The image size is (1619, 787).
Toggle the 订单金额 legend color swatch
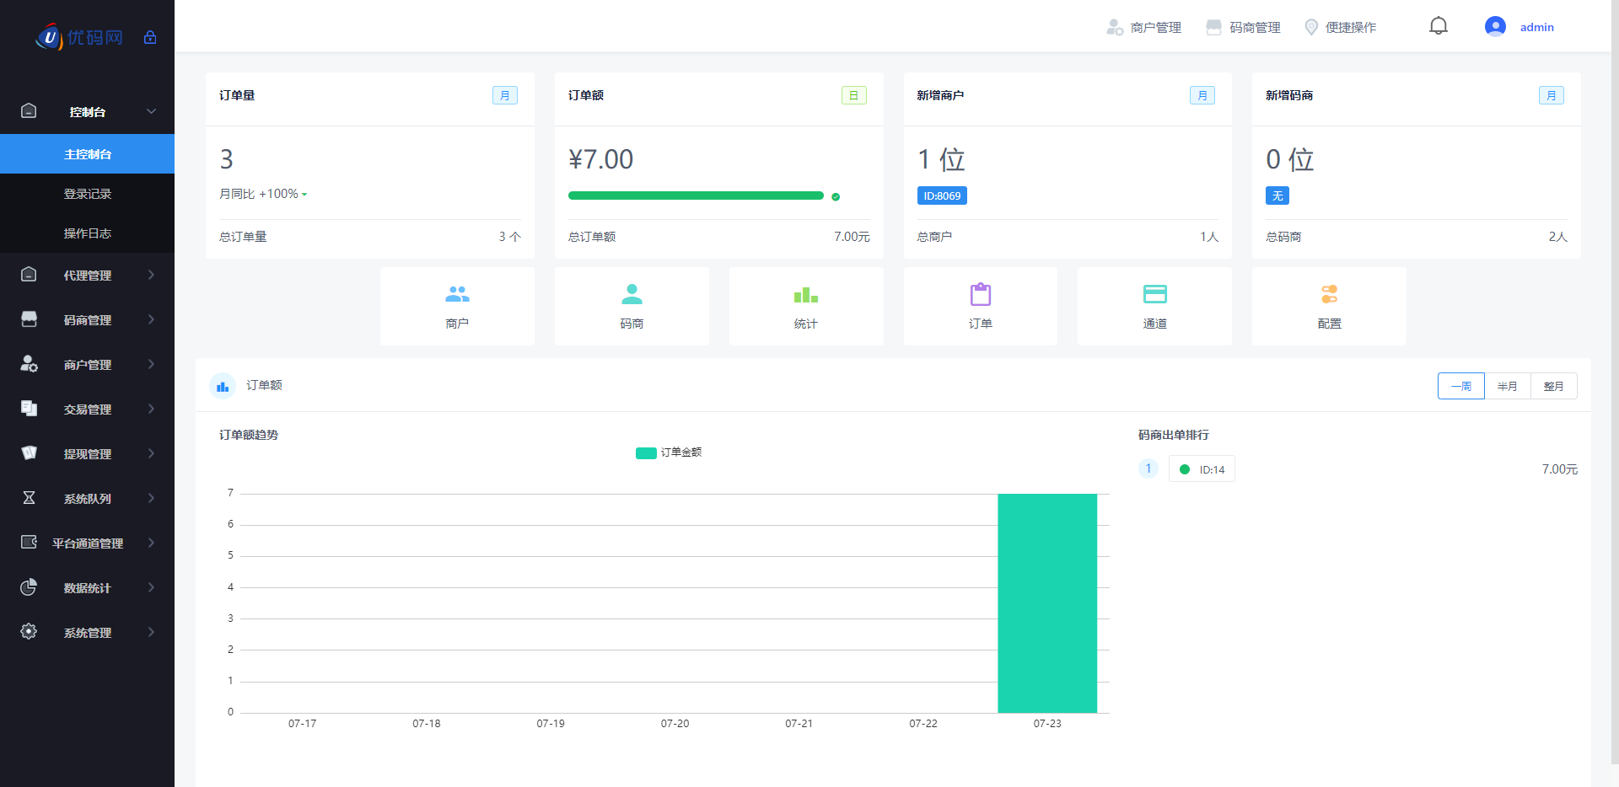646,453
